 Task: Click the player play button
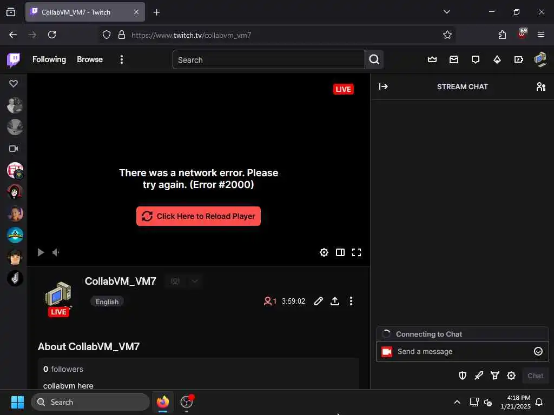pos(41,252)
